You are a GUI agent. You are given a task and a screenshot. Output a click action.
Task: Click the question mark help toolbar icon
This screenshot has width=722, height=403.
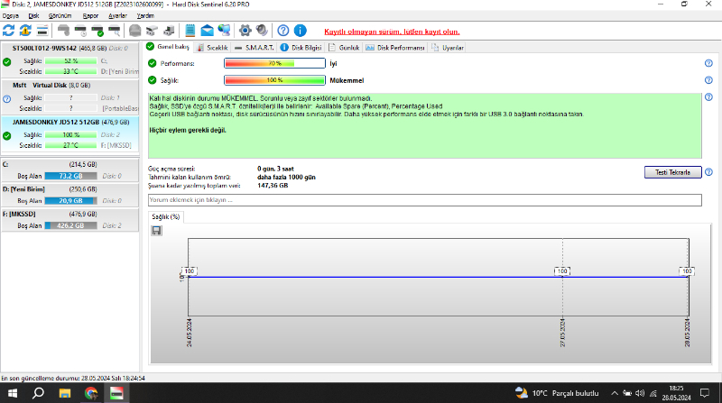click(283, 31)
